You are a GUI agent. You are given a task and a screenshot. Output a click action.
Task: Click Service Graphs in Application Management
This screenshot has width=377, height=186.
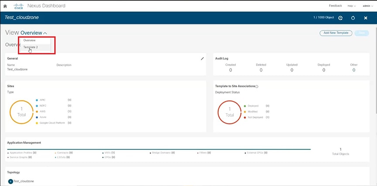(20, 157)
